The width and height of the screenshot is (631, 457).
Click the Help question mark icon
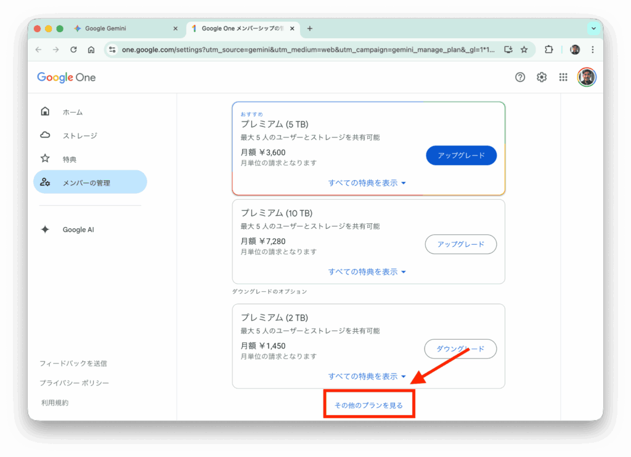pyautogui.click(x=520, y=77)
